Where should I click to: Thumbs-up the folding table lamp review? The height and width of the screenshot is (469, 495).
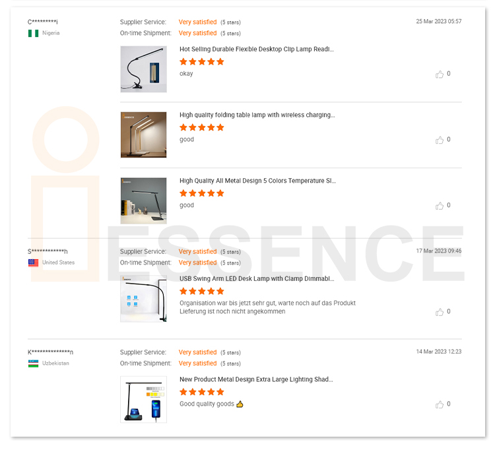tap(440, 140)
